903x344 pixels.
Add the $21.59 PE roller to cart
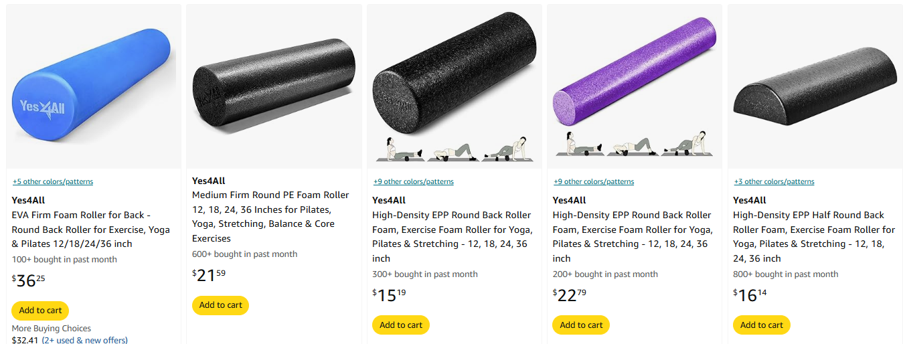tap(220, 305)
